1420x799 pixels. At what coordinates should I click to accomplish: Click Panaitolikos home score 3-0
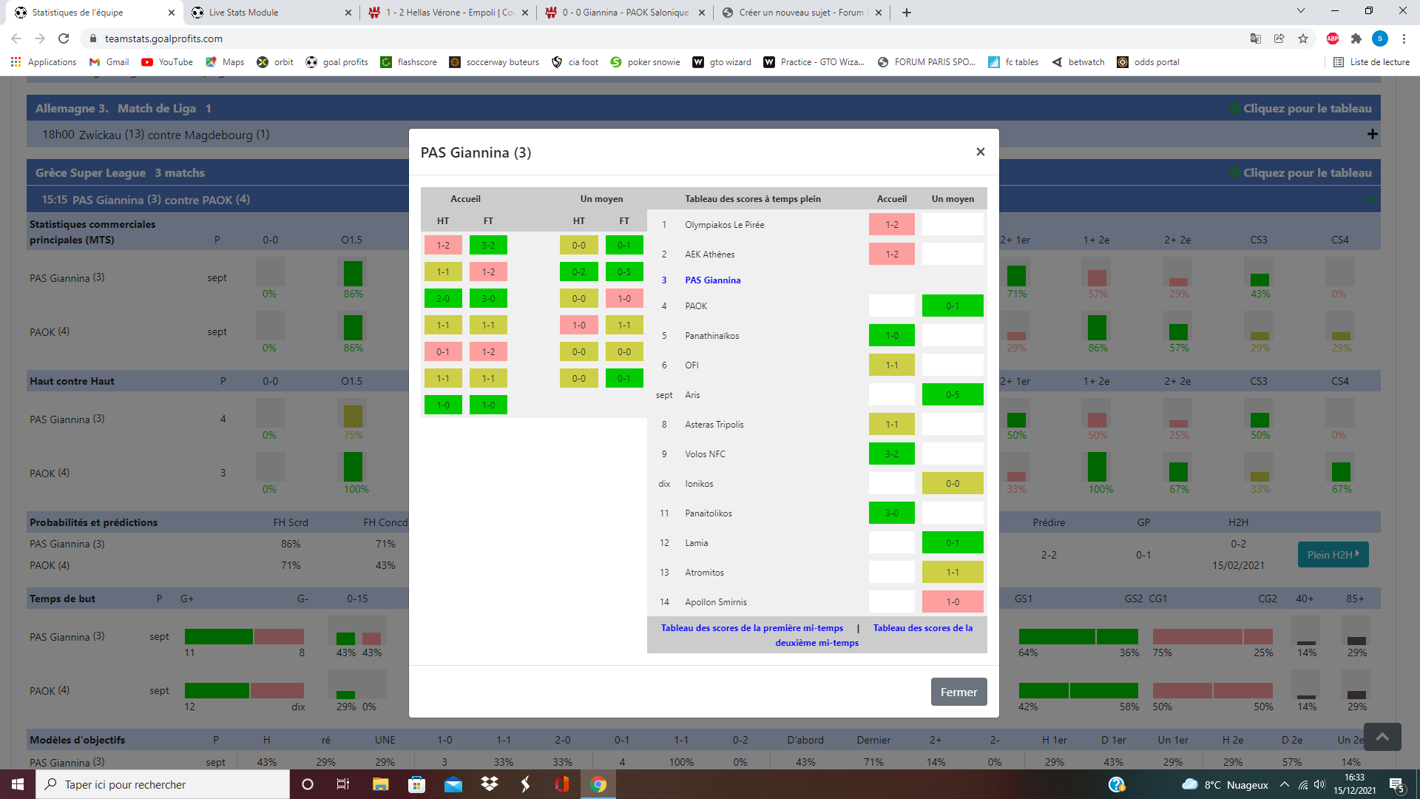[892, 513]
